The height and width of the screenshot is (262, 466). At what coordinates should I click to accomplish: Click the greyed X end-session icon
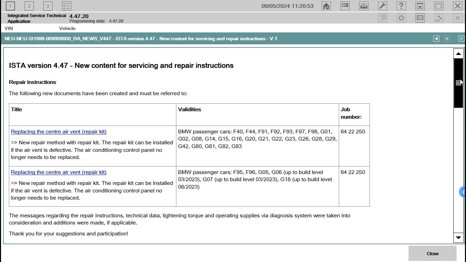coord(457,18)
